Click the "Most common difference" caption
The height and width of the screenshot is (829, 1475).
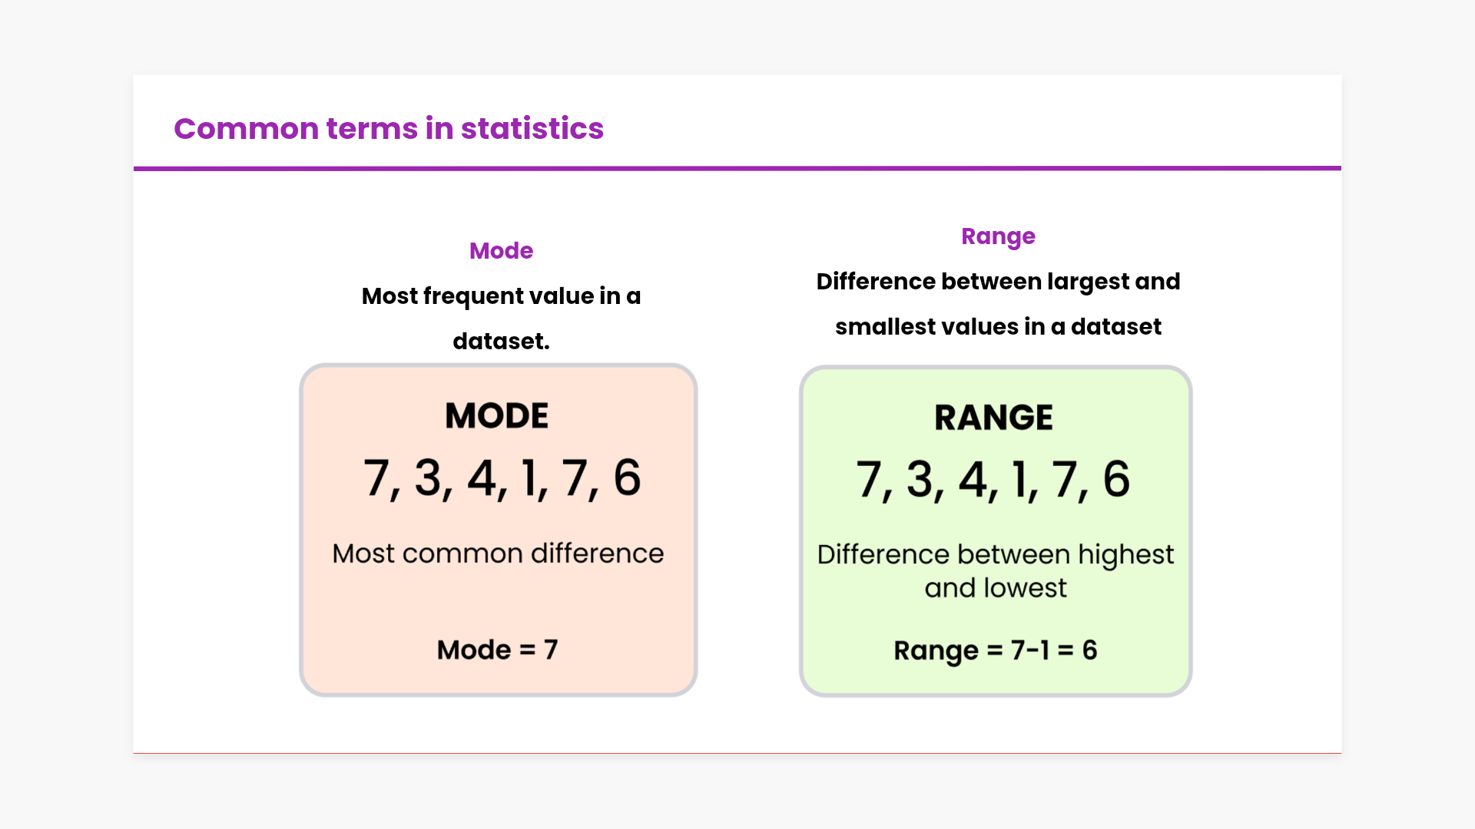(x=498, y=553)
